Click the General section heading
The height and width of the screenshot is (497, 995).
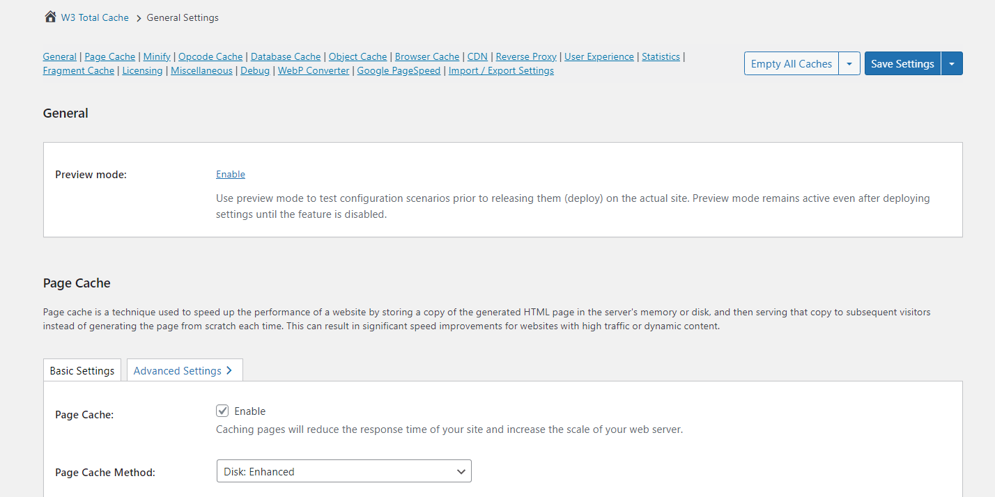[x=65, y=113]
